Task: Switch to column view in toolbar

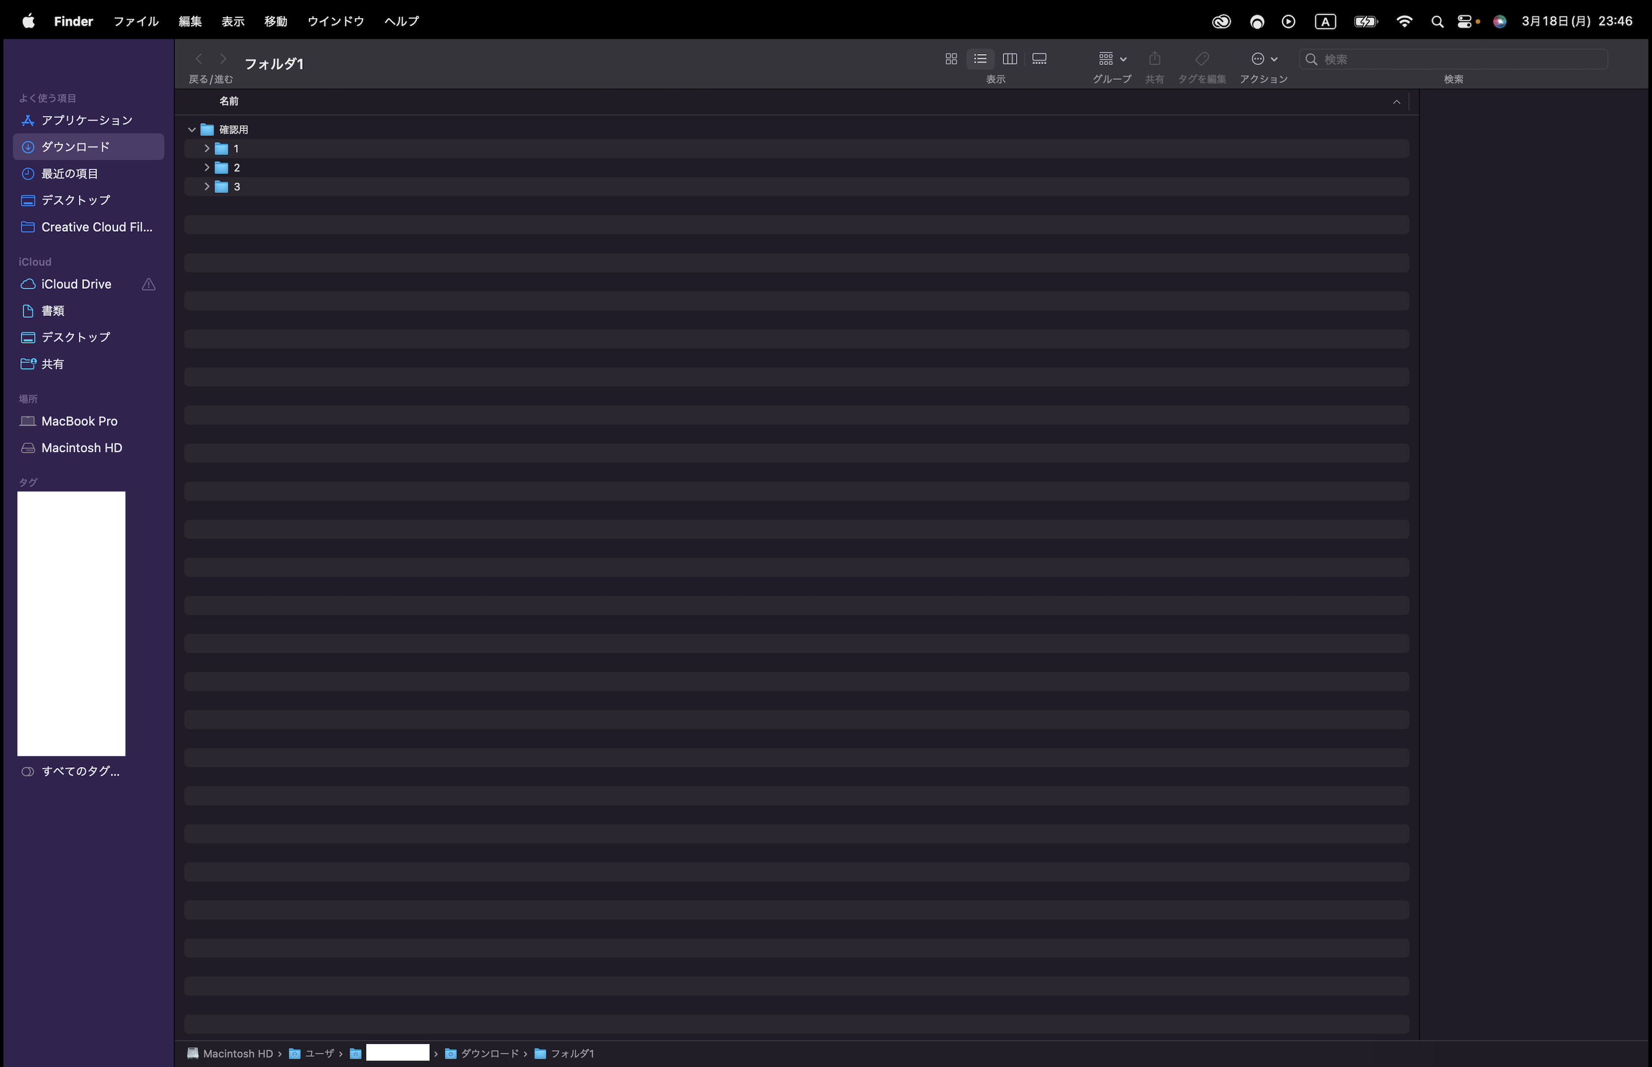Action: [1010, 59]
